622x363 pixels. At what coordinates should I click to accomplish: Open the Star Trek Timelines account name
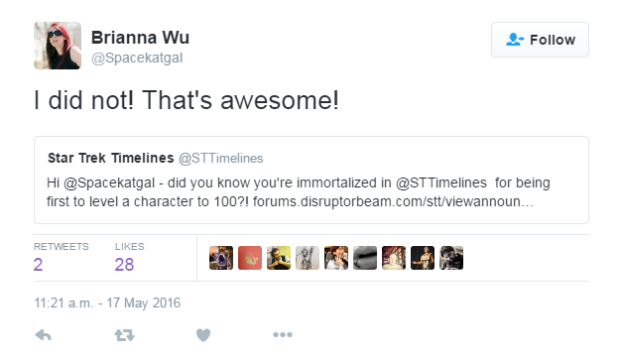click(x=111, y=158)
